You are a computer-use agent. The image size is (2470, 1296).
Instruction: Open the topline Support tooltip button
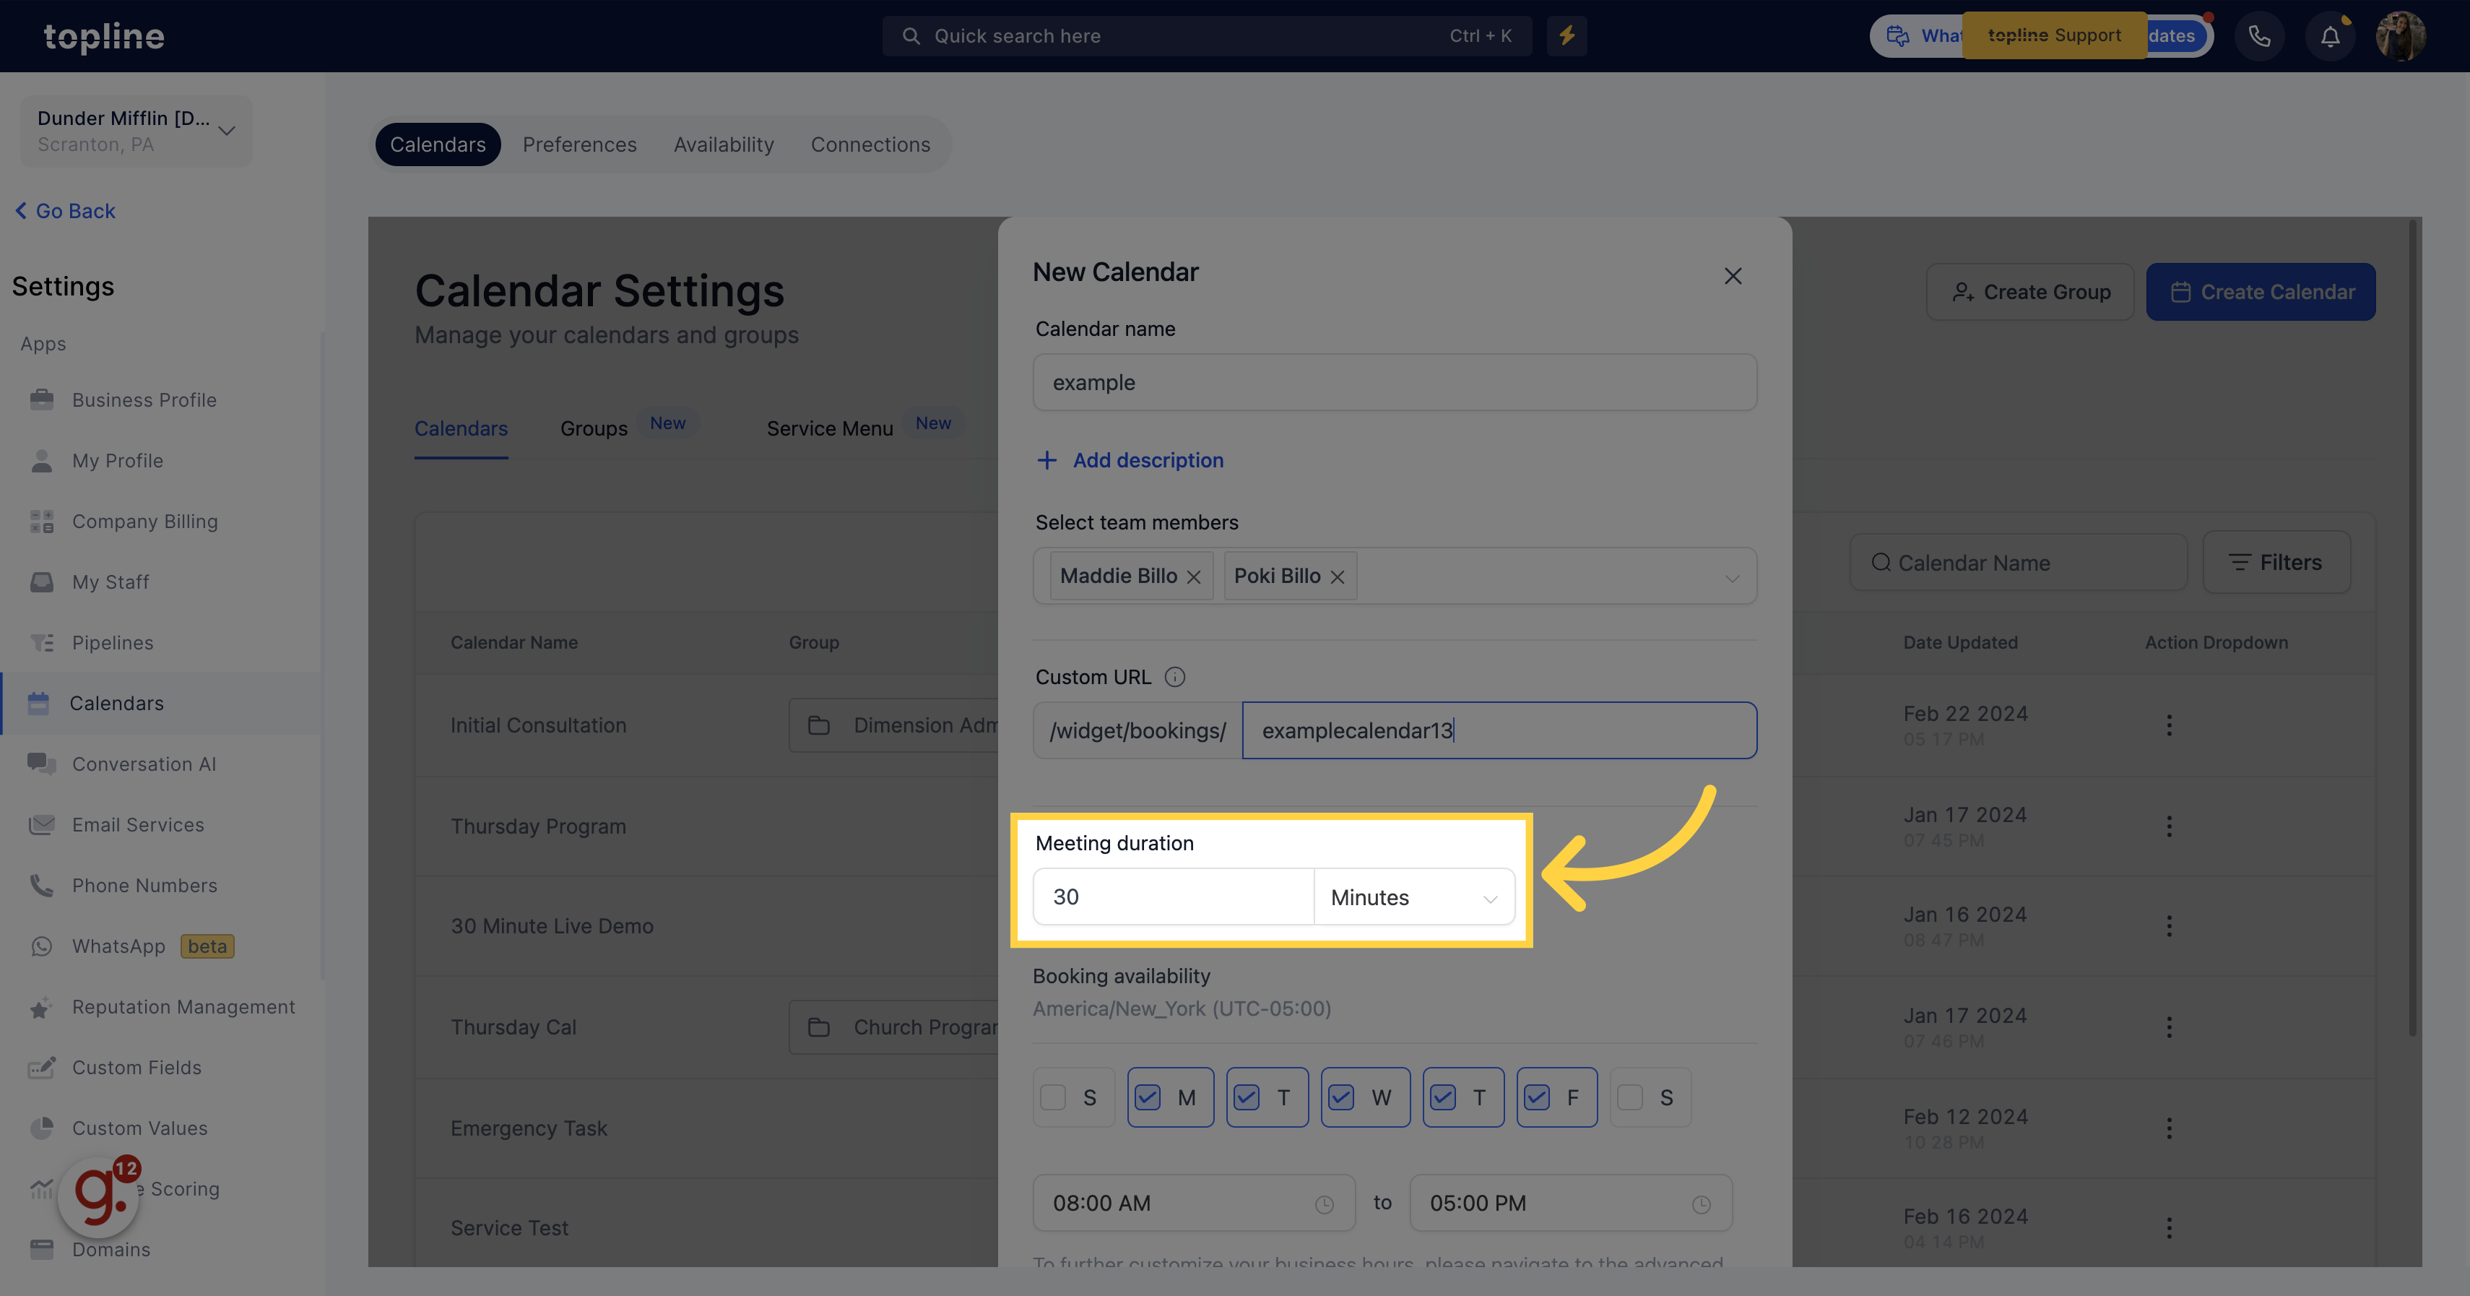point(2054,35)
